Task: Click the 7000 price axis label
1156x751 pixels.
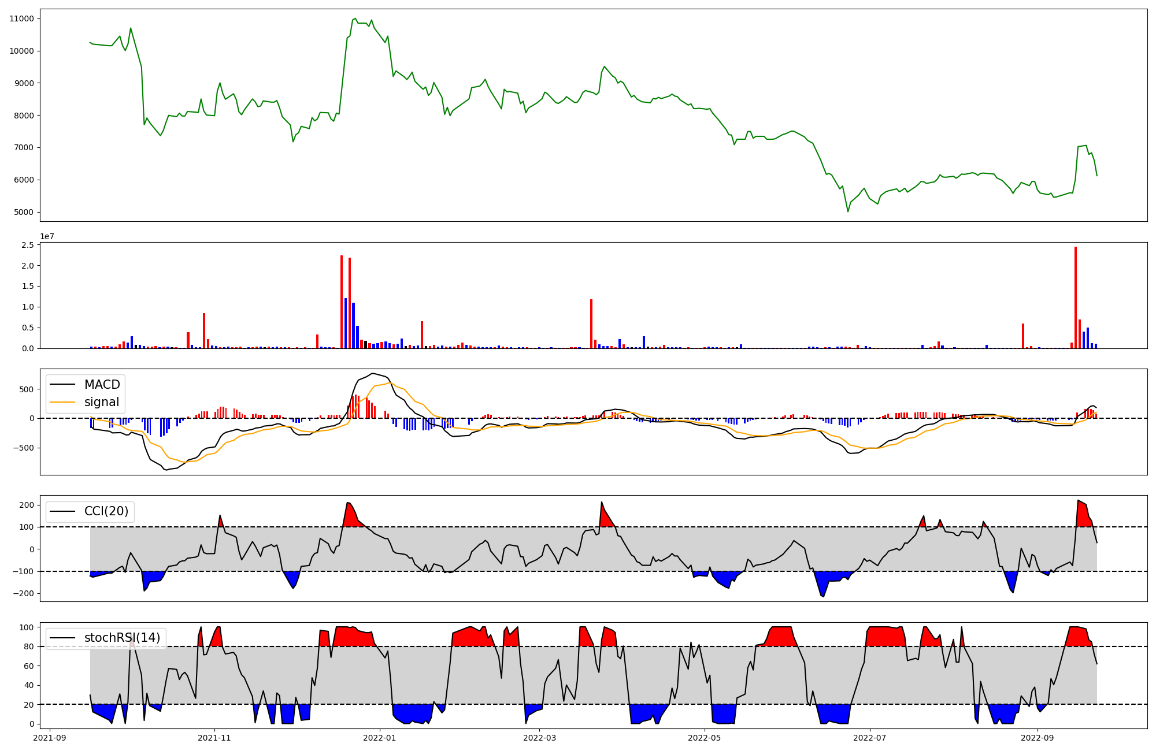Action: (24, 147)
